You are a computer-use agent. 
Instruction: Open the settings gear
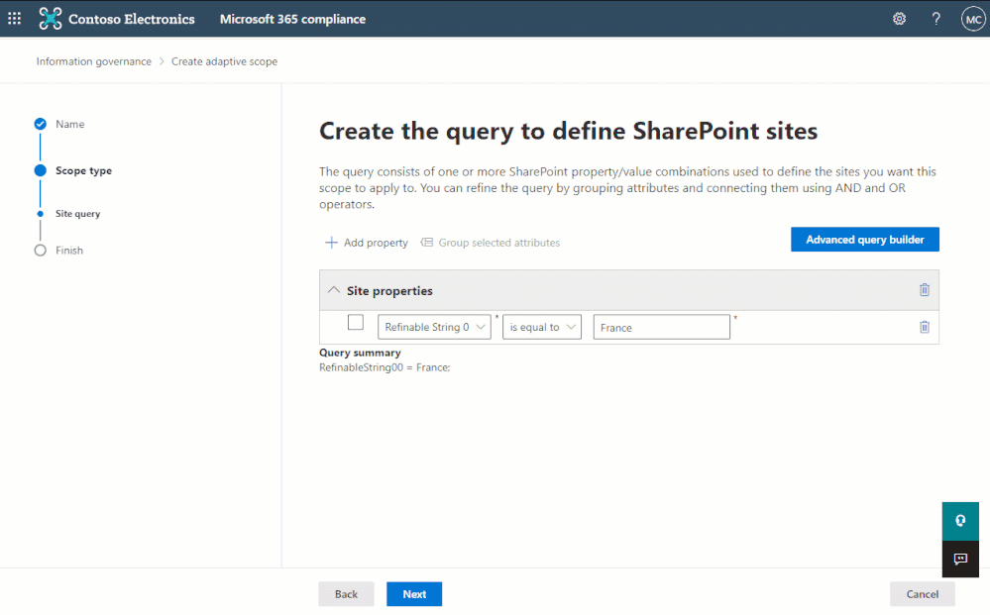[x=899, y=19]
